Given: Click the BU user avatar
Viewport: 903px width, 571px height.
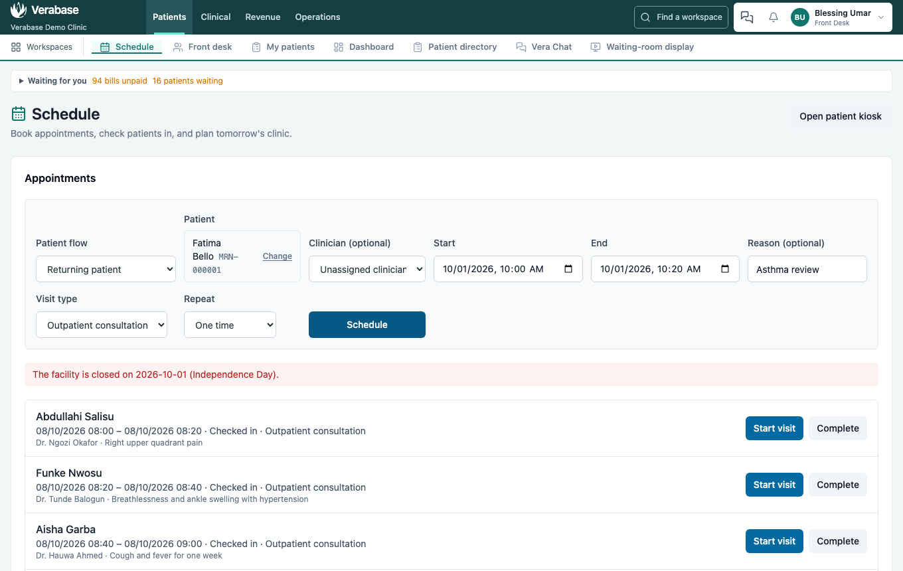Looking at the screenshot, I should click(800, 17).
